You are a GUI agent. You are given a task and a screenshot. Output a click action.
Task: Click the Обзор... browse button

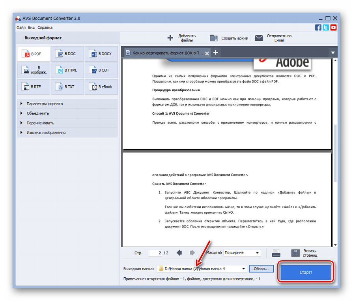pos(261,269)
